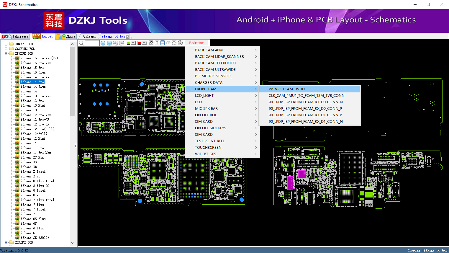This screenshot has width=449, height=253.
Task: Open the ON OFF SIDEKEYS submenu
Action: click(222, 128)
